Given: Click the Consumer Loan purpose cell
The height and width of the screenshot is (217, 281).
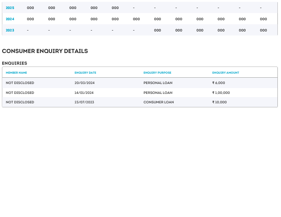Looking at the screenshot, I should coord(159,102).
